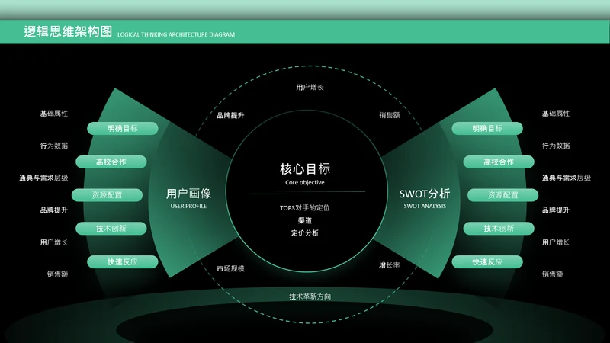
Task: Select the SWOT分析 heading text
Action: point(425,194)
